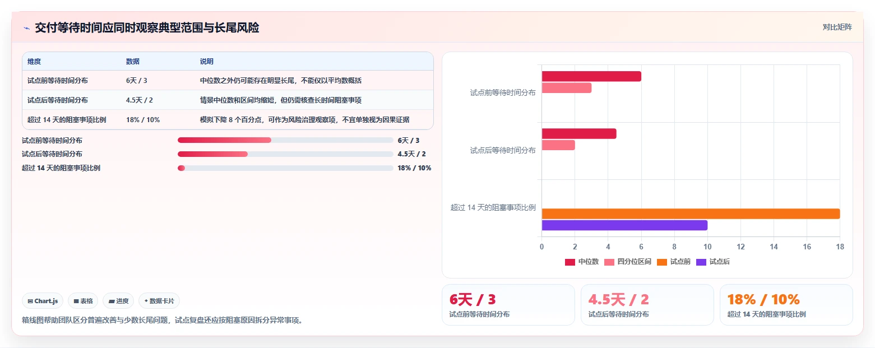This screenshot has height=348, width=875.
Task: Toggle the 四分位区间 legend item
Action: pos(628,262)
